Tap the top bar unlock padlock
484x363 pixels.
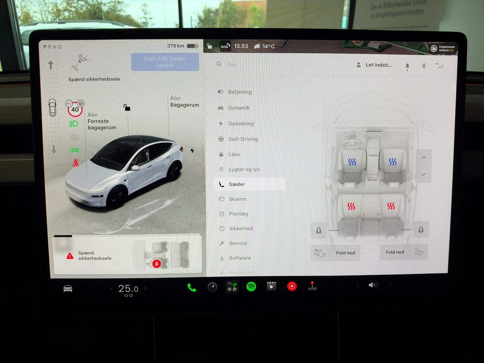click(209, 46)
